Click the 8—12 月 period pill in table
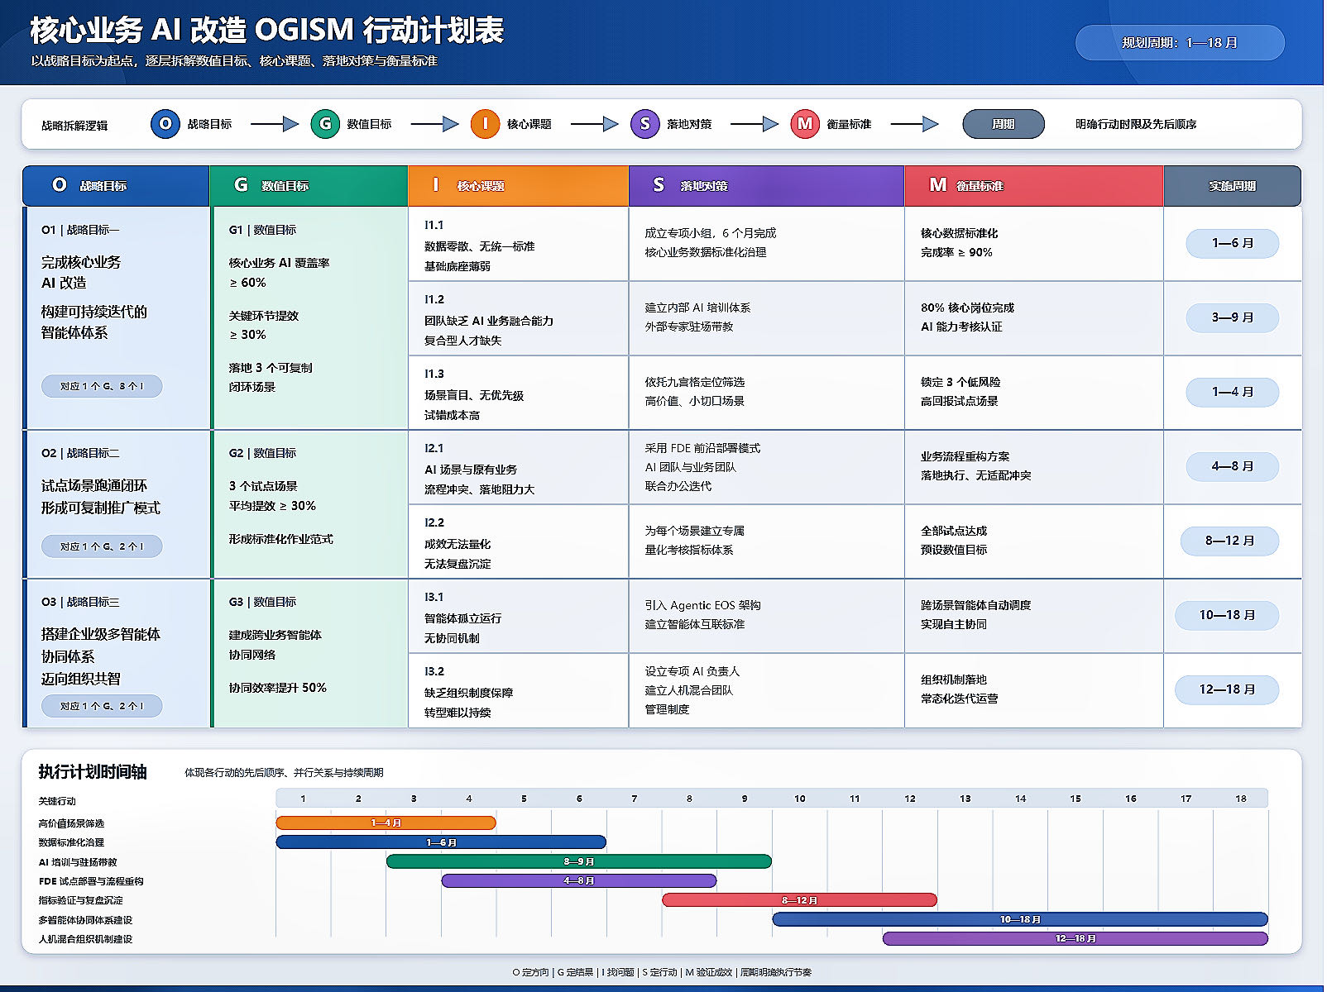1327x992 pixels. click(1229, 541)
